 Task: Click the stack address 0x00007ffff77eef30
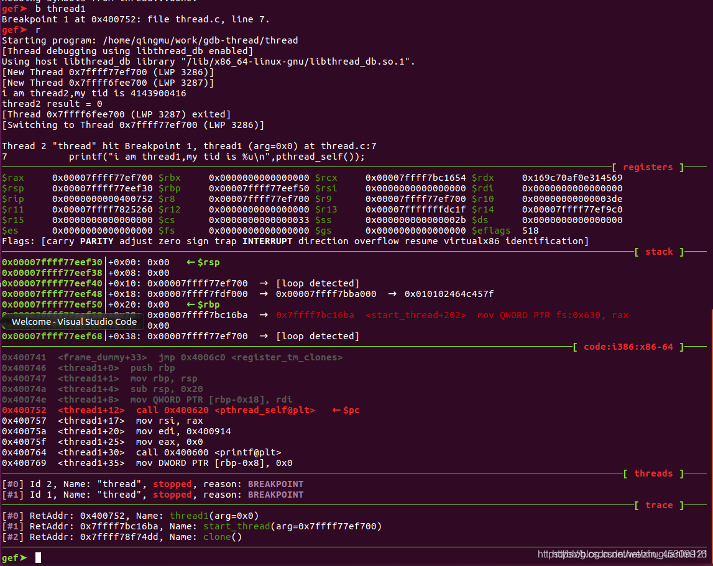[52, 262]
